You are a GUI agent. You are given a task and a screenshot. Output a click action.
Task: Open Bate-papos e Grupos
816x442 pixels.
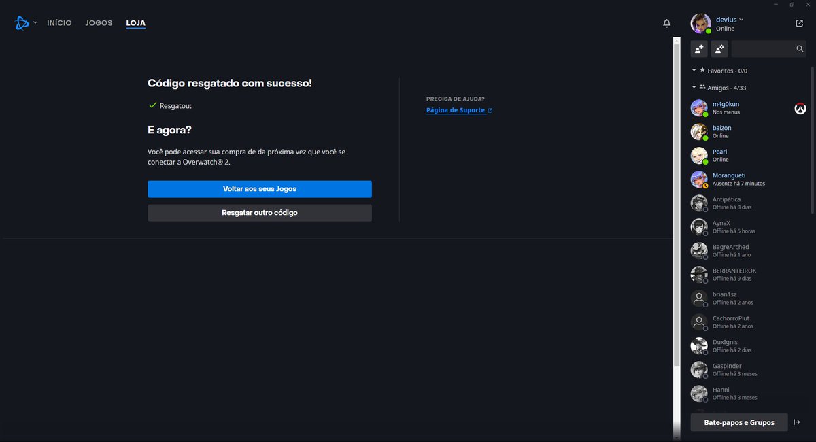(x=739, y=422)
